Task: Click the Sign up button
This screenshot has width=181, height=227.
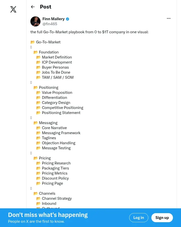Action: click(x=162, y=218)
